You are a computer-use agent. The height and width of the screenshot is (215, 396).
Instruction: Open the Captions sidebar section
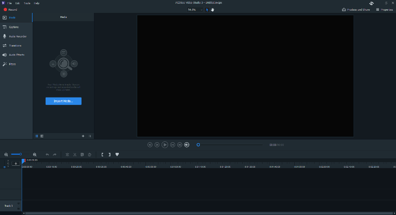click(x=16, y=27)
